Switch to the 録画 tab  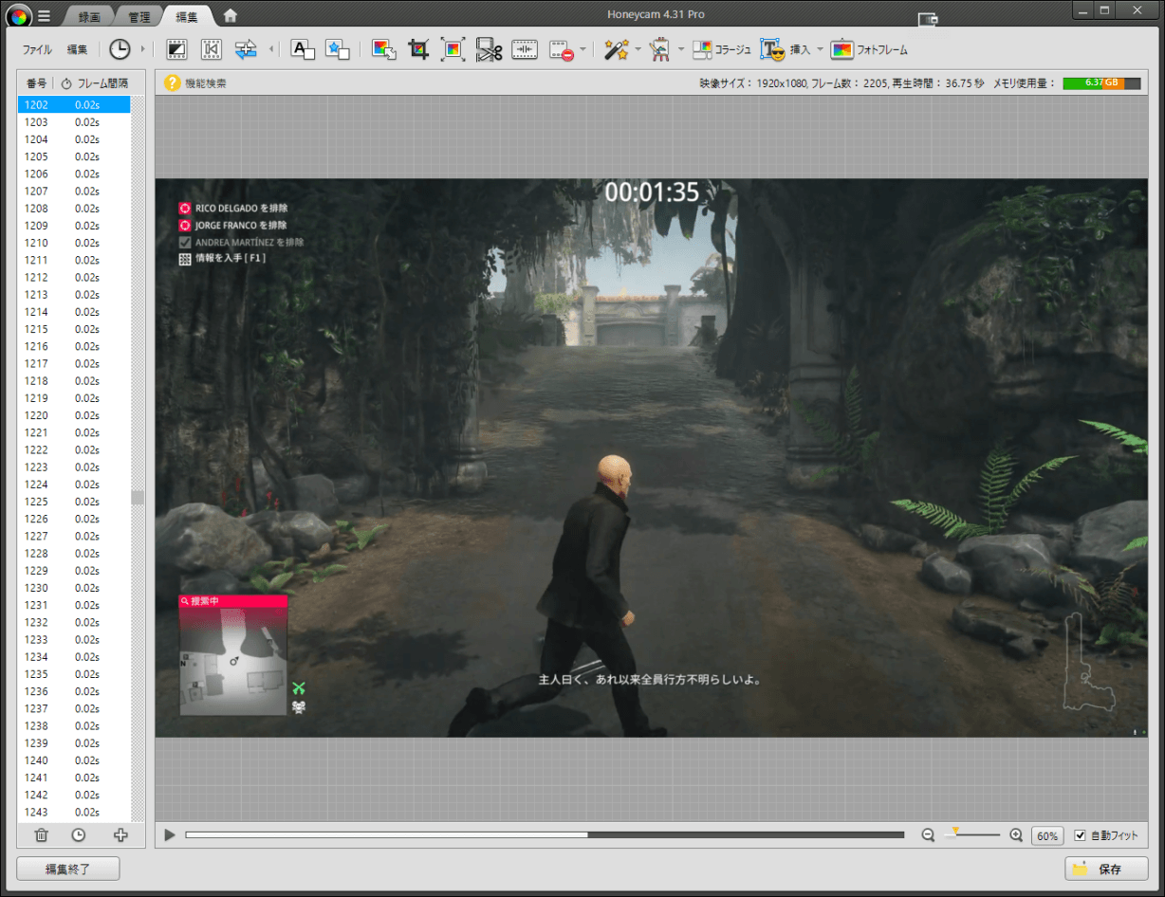click(90, 16)
